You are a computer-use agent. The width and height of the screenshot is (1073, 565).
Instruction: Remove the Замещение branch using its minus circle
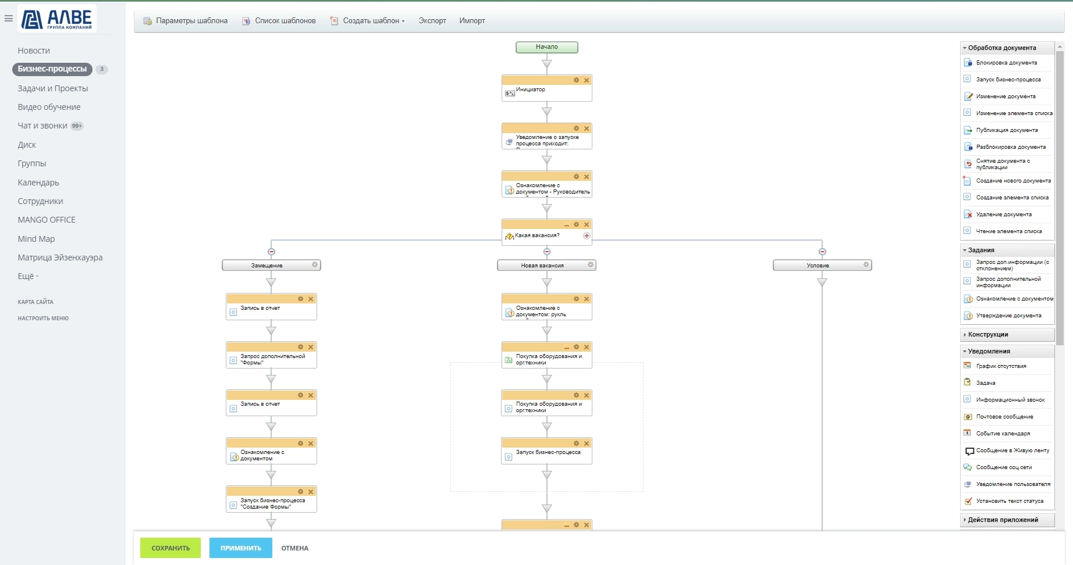pos(271,252)
